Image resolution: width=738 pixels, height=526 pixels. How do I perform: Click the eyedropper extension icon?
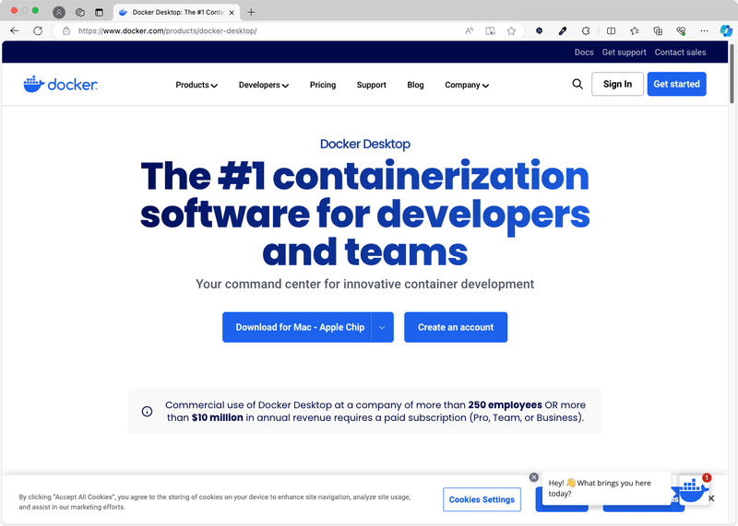point(563,31)
